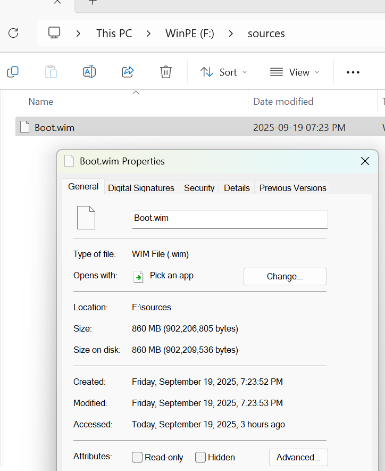This screenshot has width=385, height=471.
Task: Click the Rename icon in toolbar
Action: (x=89, y=72)
